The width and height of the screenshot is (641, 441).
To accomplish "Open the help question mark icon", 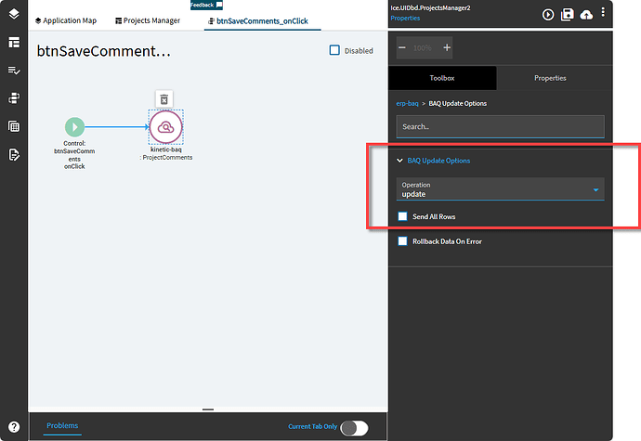I will [x=14, y=427].
